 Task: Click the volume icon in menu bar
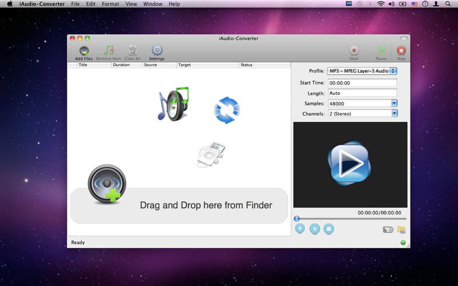[392, 4]
